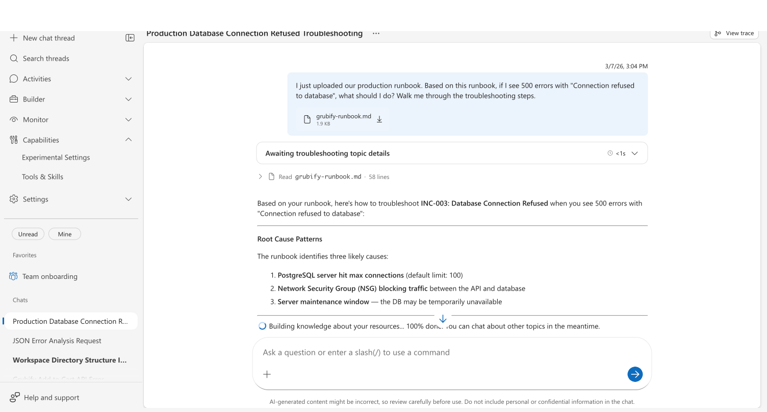Expand Awaiting troubleshooting topic details chevron

[x=635, y=153]
